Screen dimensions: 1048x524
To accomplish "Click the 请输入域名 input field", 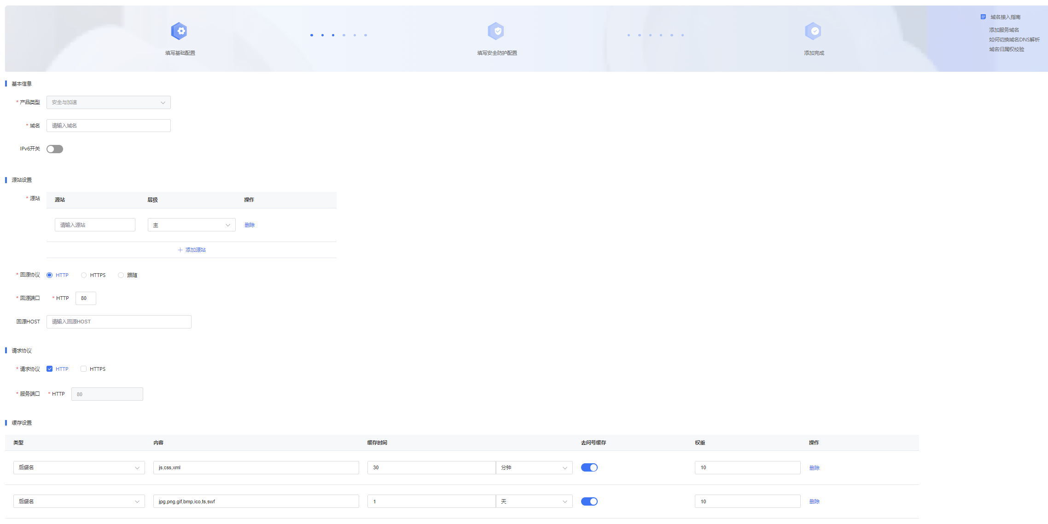I will 108,126.
